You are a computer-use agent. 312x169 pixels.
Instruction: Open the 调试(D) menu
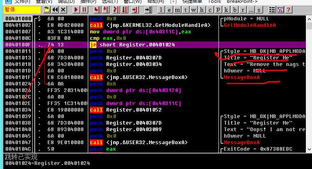(66, 2)
